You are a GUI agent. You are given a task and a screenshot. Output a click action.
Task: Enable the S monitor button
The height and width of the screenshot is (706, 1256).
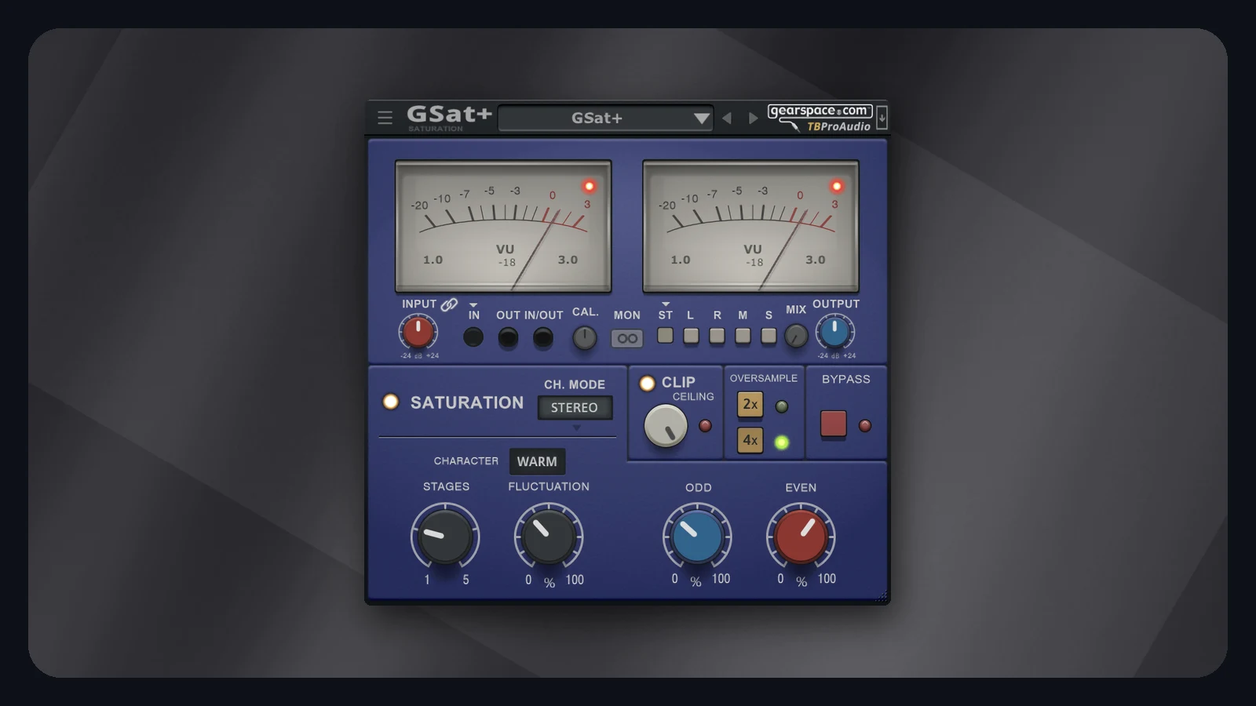coord(769,336)
